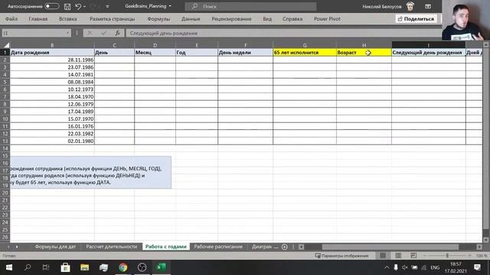Switch to the Главная ribbon tab

[x=38, y=18]
